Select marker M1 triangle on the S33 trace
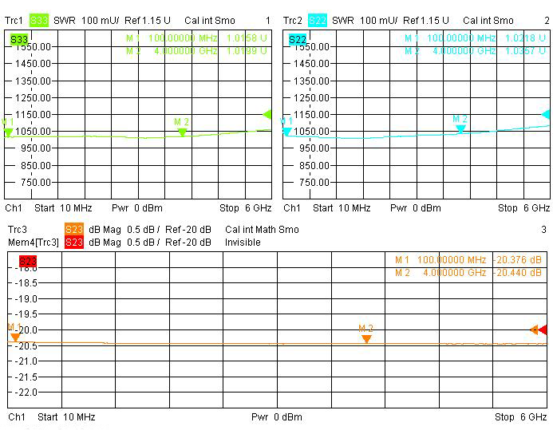The image size is (553, 430). click(8, 132)
